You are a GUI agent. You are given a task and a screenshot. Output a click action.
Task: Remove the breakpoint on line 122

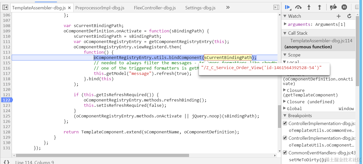[7, 100]
